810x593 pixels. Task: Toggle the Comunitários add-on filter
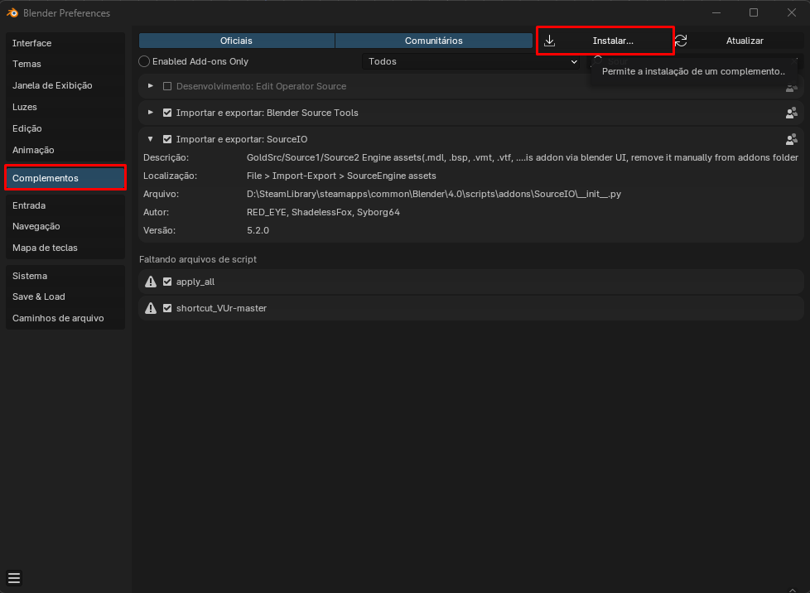(433, 41)
